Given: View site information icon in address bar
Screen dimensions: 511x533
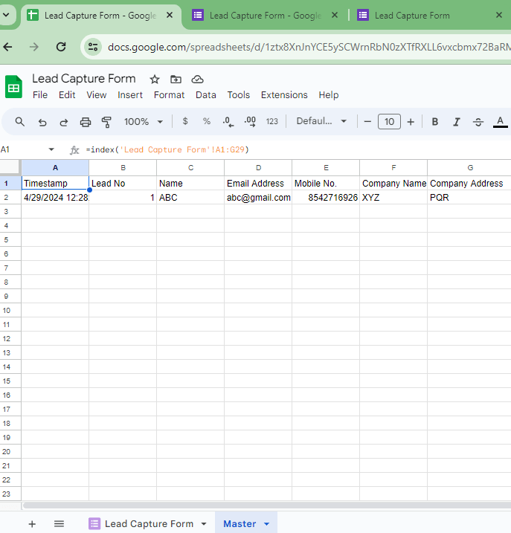Looking at the screenshot, I should tap(93, 47).
